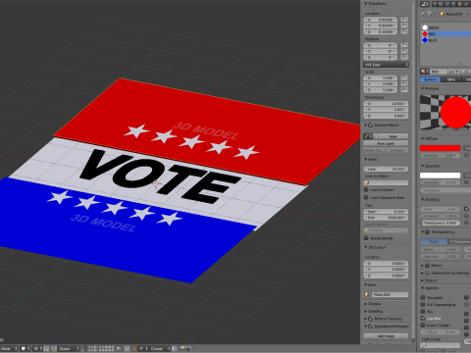Enable the Traceable option checkbox
471x353 pixels.
[x=423, y=298]
